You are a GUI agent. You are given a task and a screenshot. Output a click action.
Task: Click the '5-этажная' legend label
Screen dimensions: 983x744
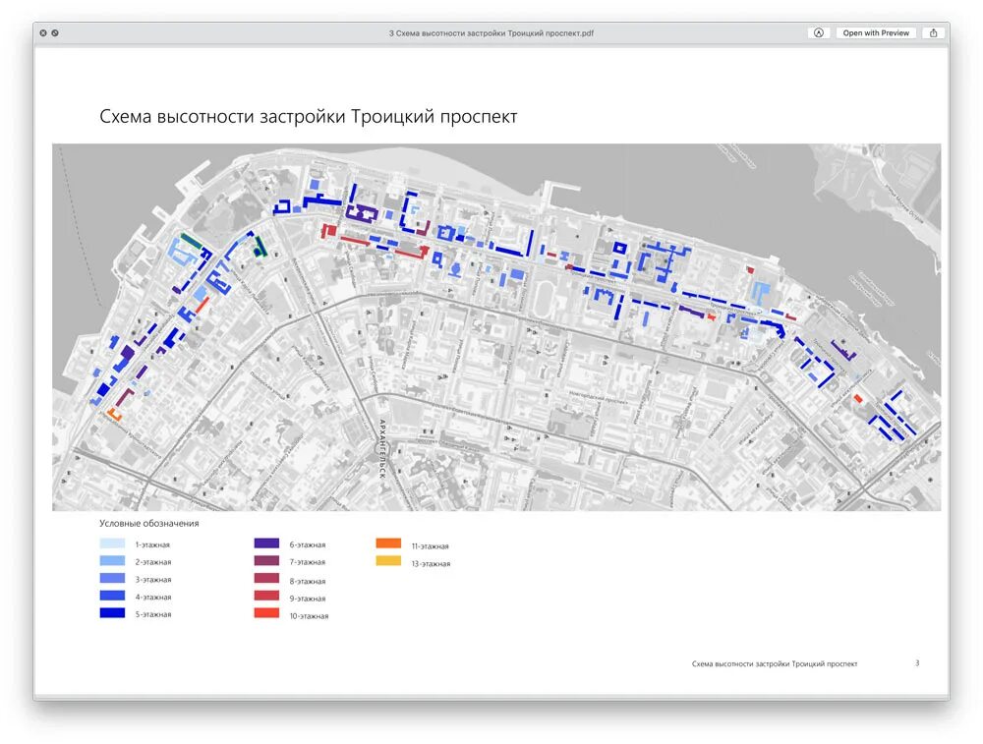(153, 615)
